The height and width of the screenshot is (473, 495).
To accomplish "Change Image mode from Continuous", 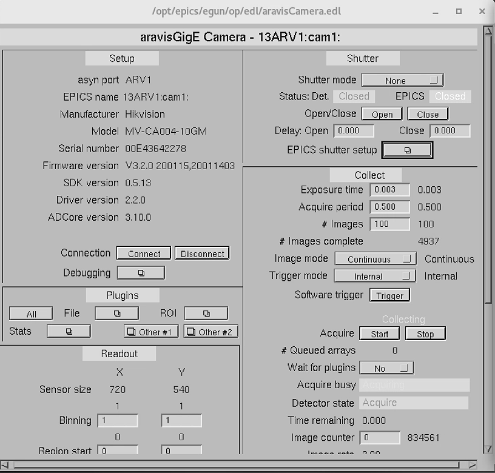I will pos(375,258).
